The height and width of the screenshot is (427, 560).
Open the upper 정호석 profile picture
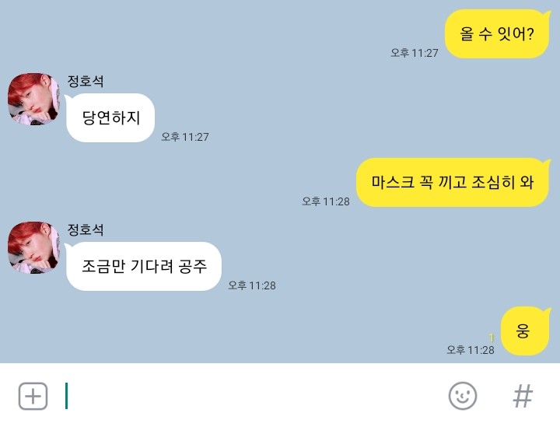33,100
